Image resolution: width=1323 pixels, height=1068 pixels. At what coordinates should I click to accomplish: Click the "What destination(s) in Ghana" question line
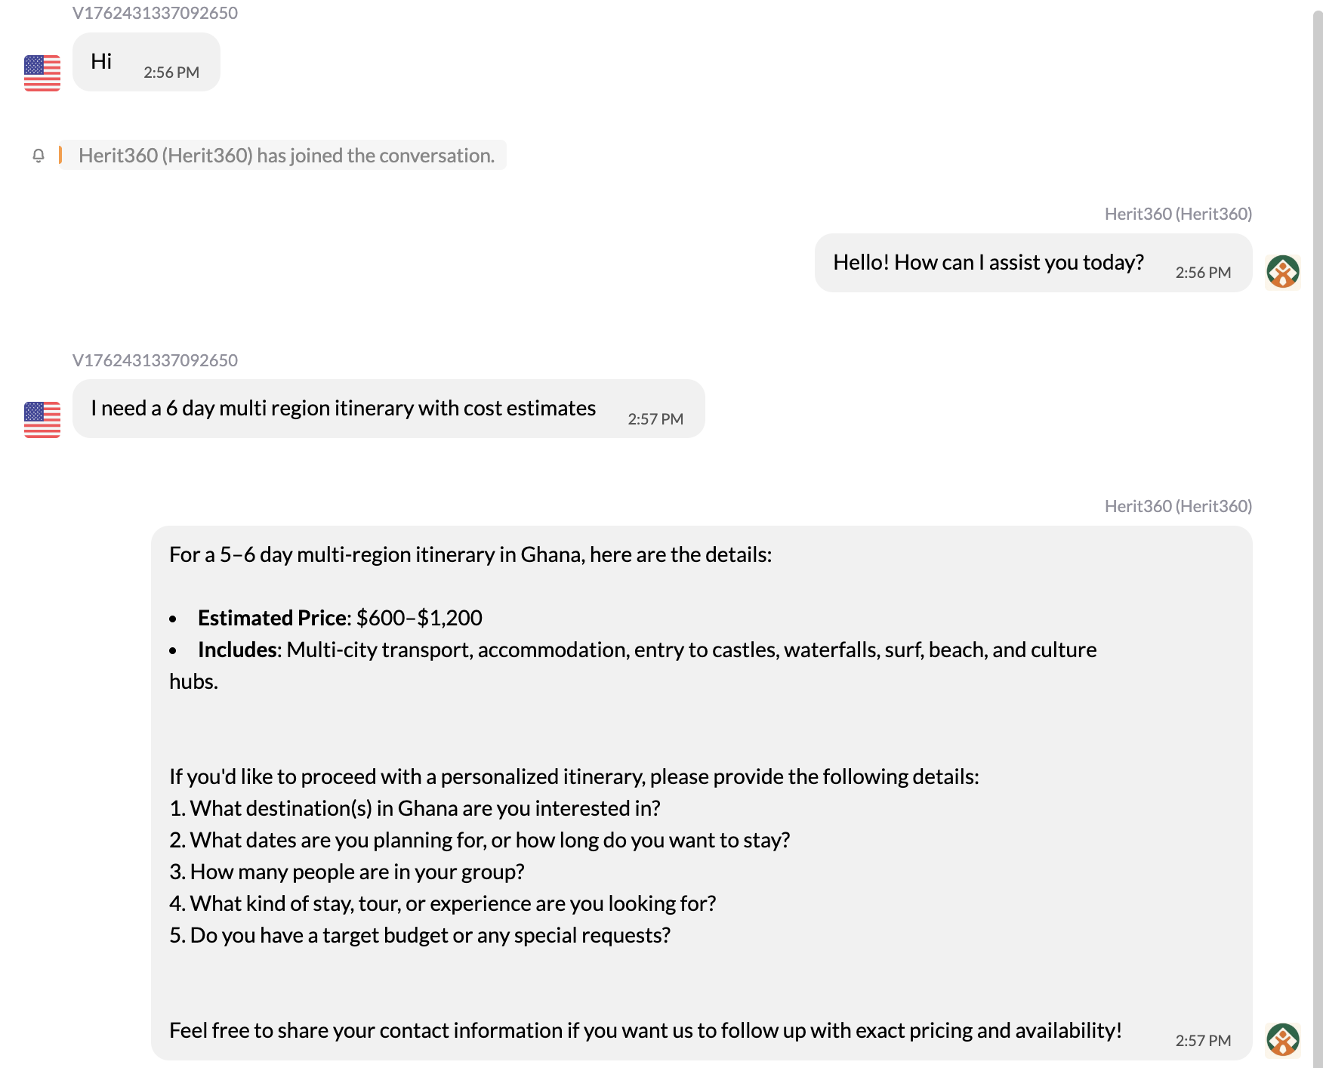pos(415,808)
